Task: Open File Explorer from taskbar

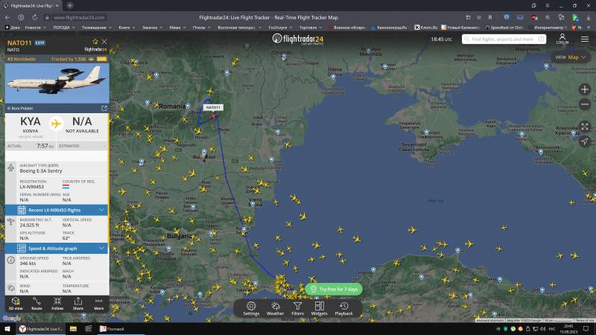Action: (73, 329)
